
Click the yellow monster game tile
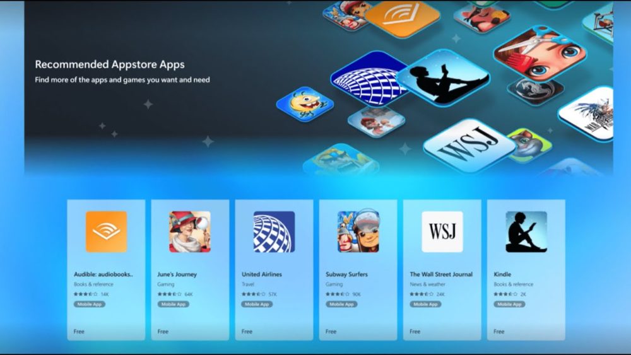[x=305, y=104]
